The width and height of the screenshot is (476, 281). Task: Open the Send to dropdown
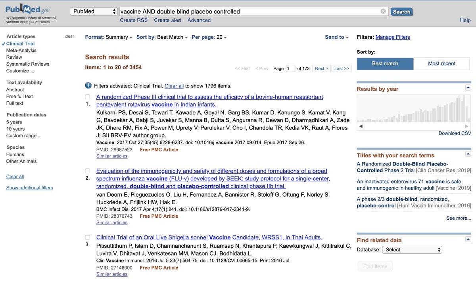337,37
